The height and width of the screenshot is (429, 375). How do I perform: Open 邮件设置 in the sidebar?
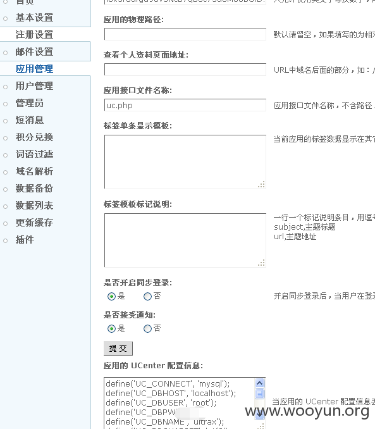[34, 52]
